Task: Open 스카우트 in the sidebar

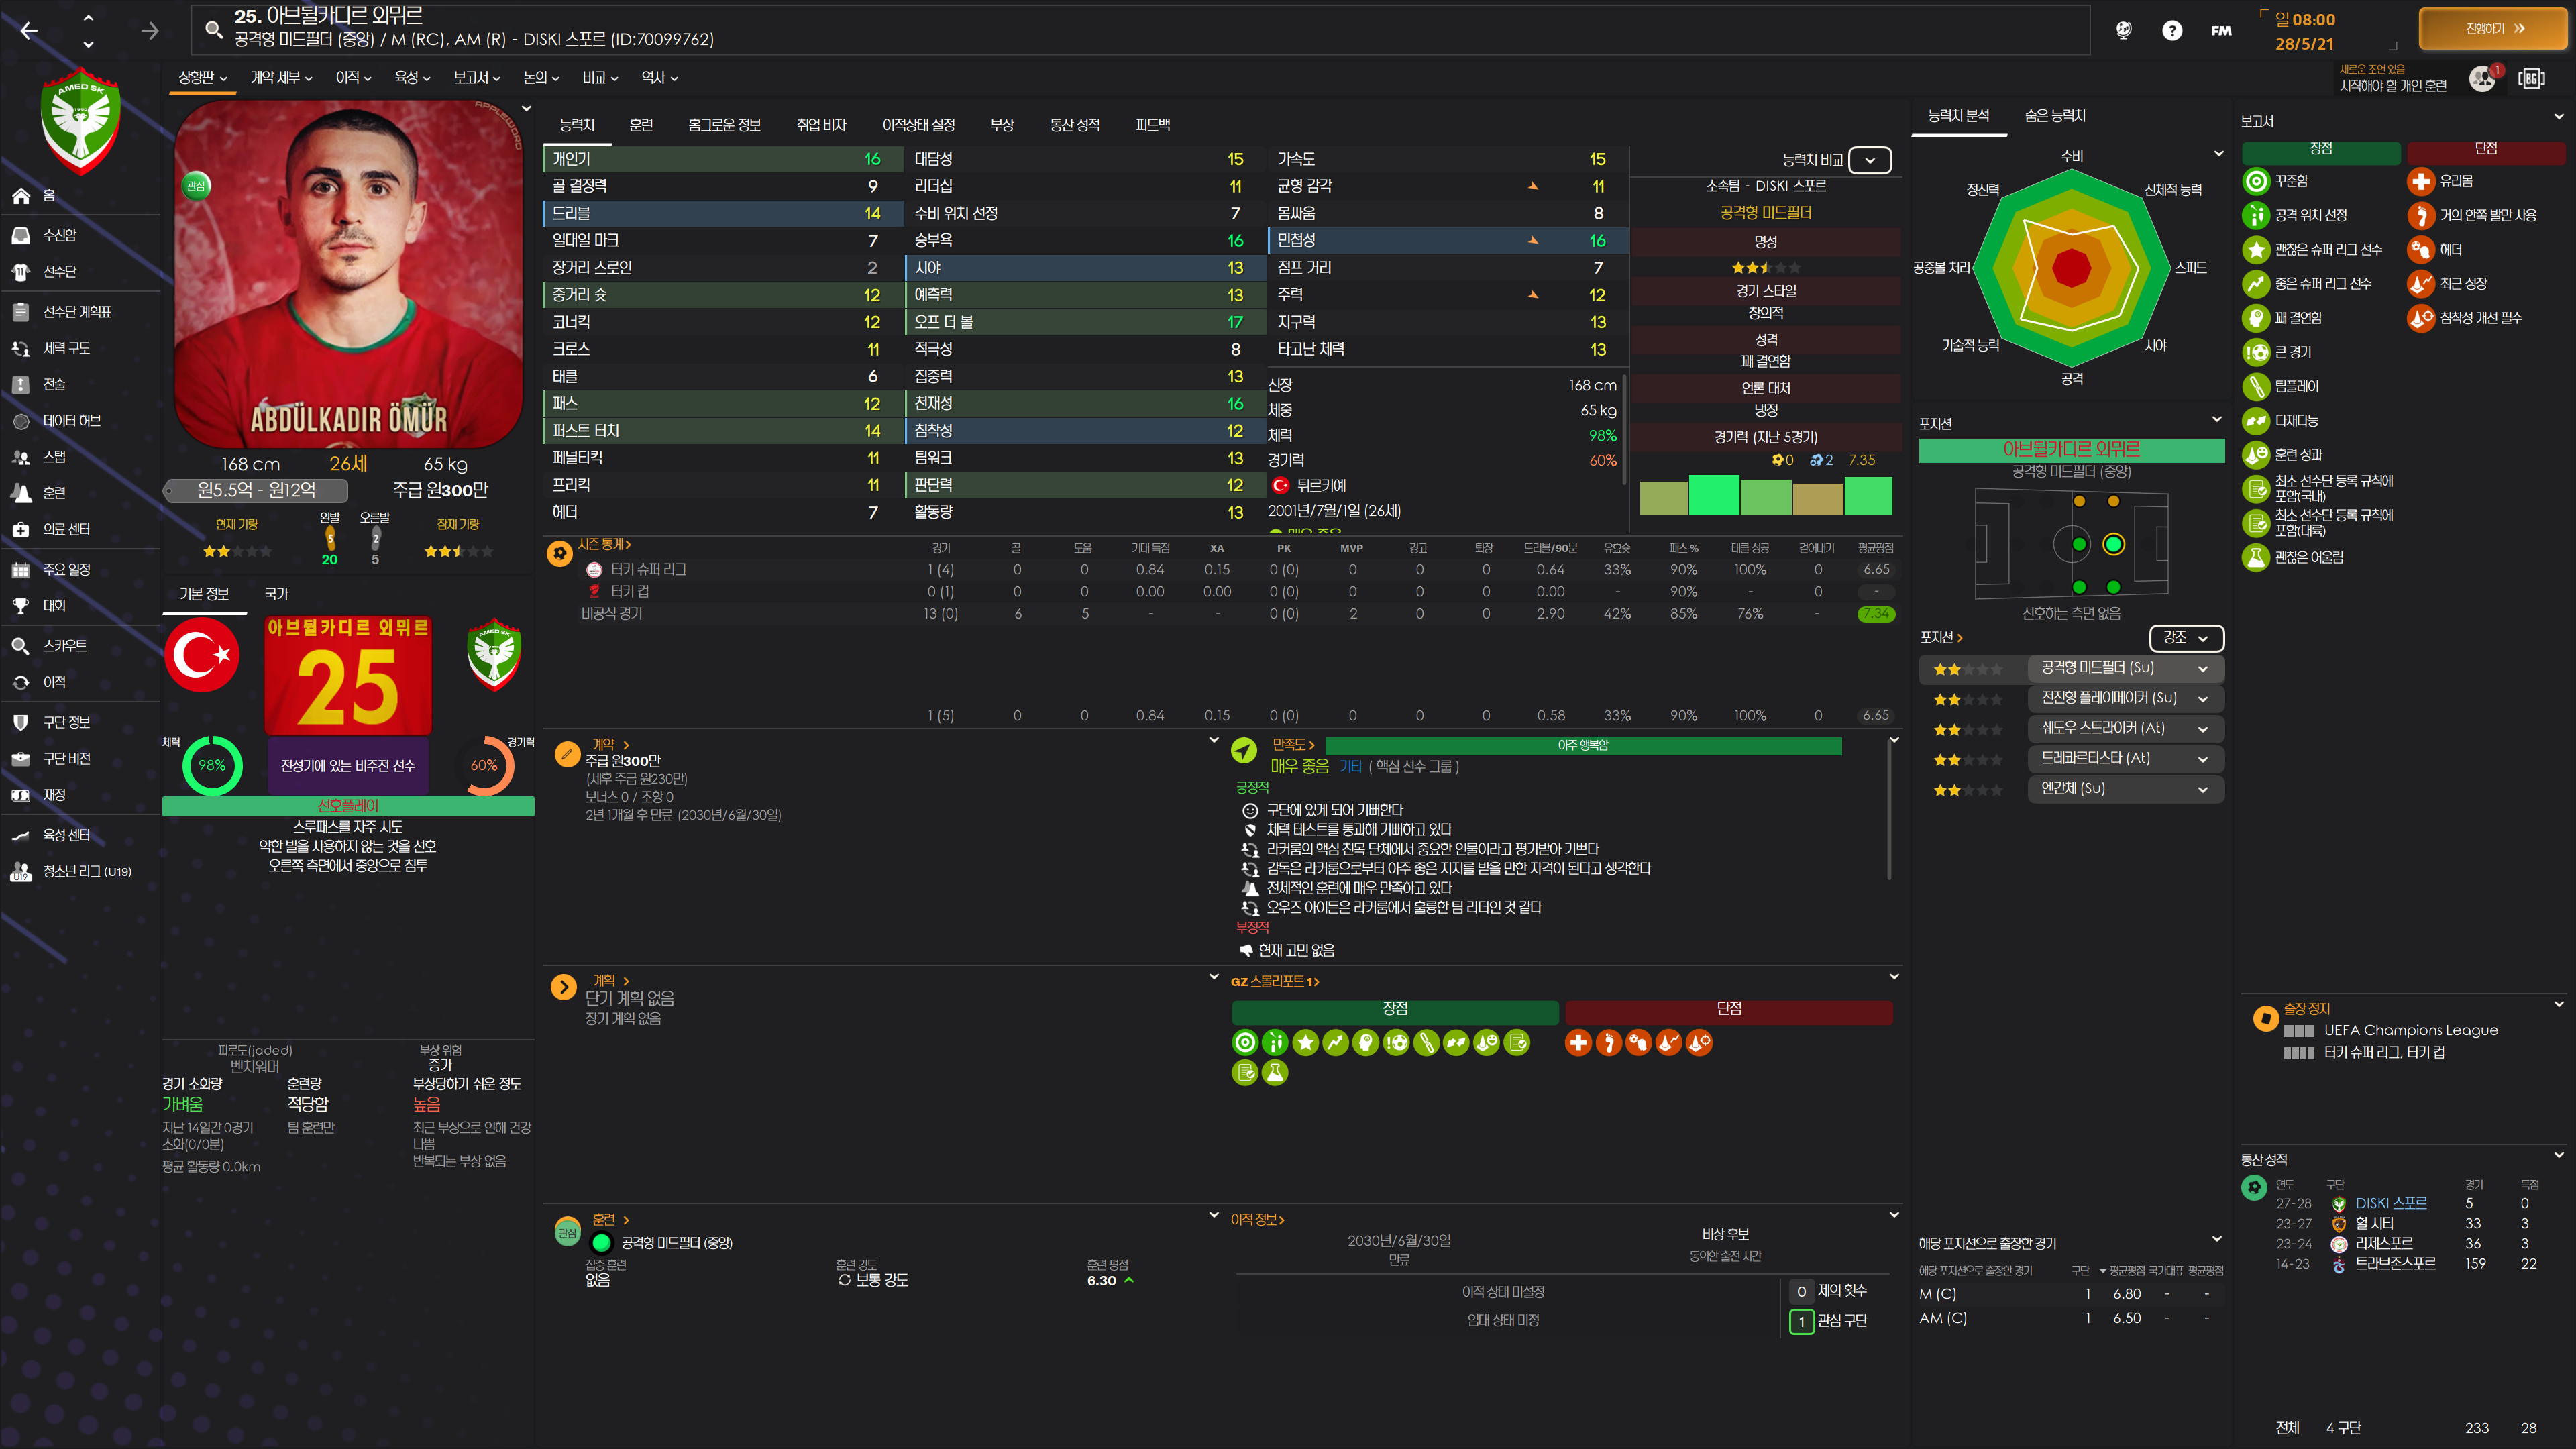Action: (x=64, y=646)
